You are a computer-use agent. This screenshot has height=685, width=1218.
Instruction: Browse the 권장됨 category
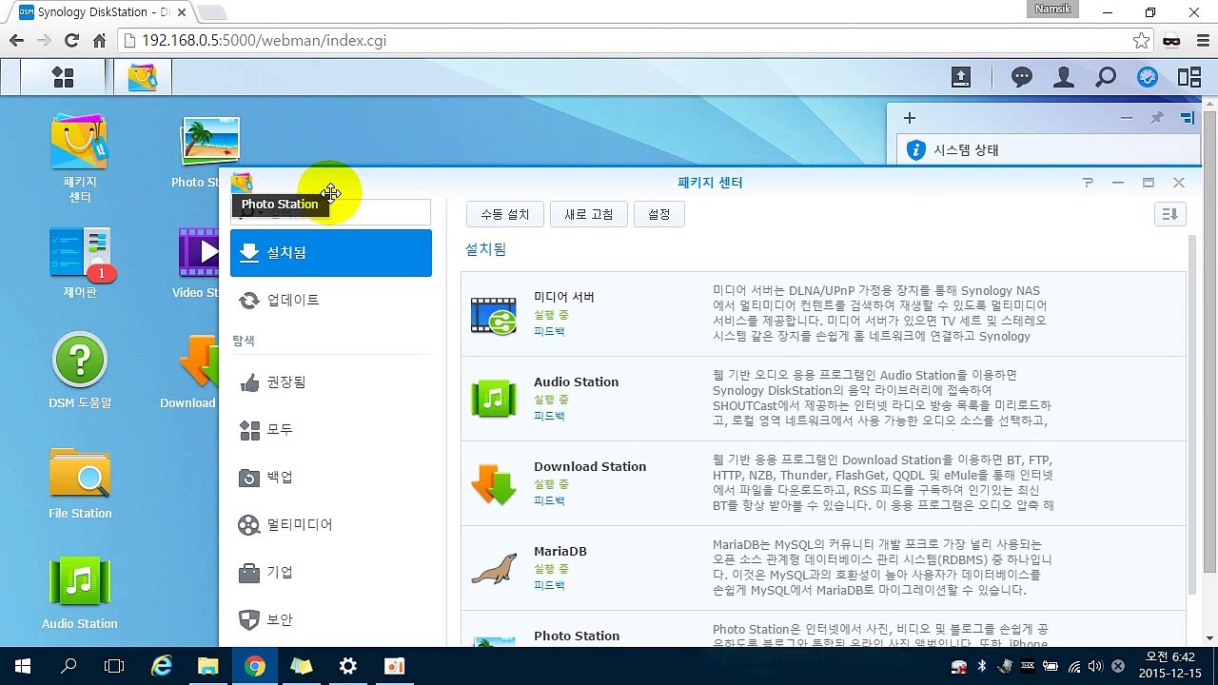tap(331, 382)
